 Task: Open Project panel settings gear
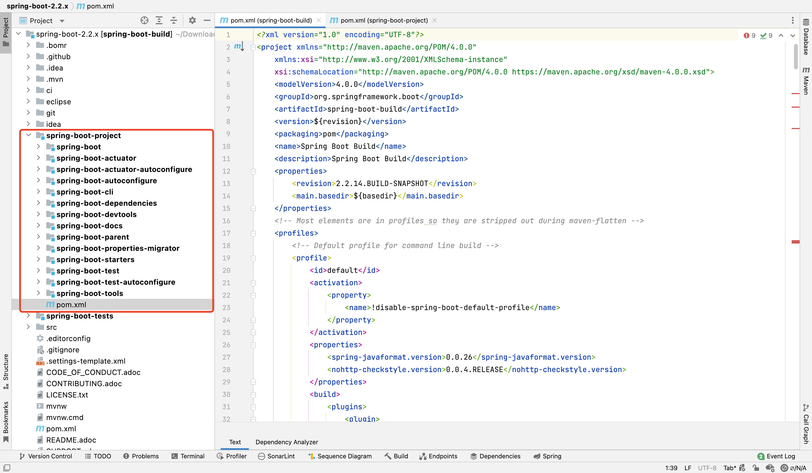pos(192,21)
